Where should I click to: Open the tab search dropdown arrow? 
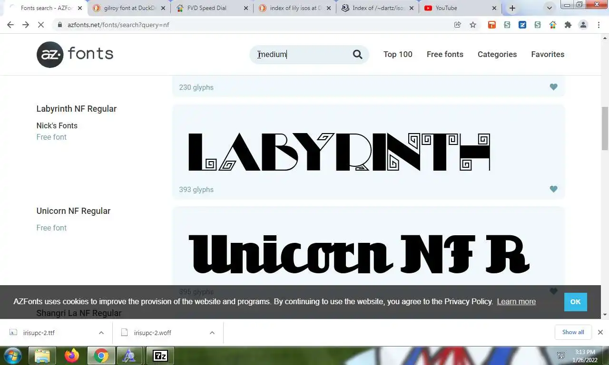click(x=550, y=8)
